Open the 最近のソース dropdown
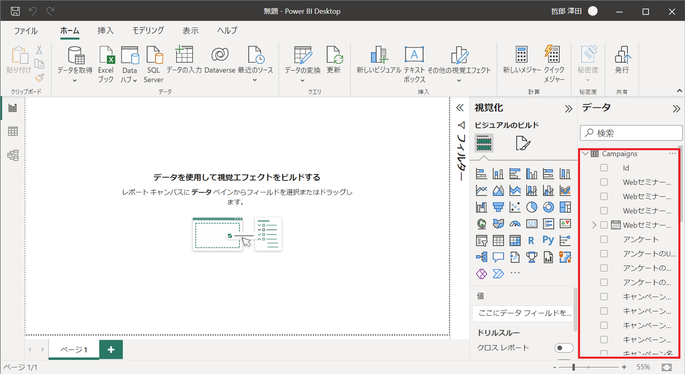The height and width of the screenshot is (374, 685). (255, 80)
